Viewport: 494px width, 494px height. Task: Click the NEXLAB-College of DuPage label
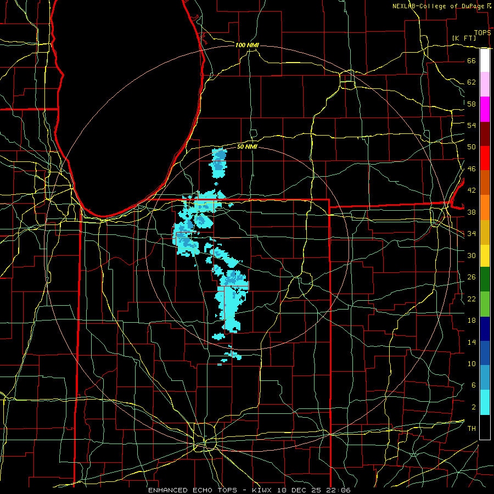click(439, 6)
